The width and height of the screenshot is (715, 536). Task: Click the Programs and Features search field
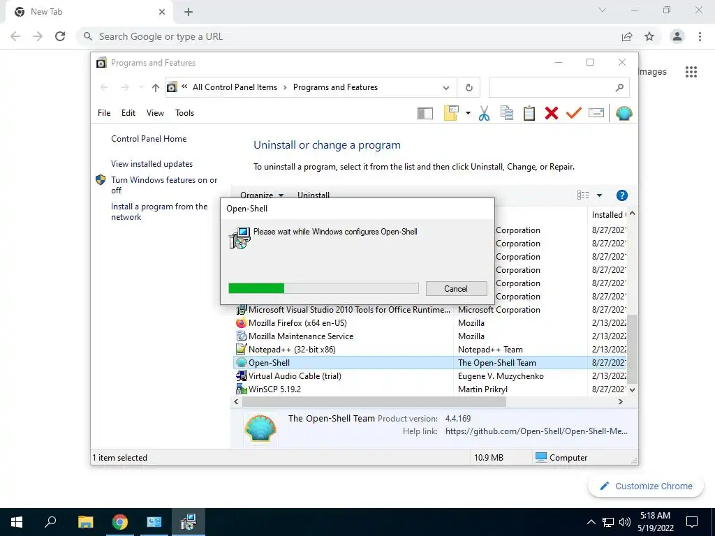tap(559, 87)
